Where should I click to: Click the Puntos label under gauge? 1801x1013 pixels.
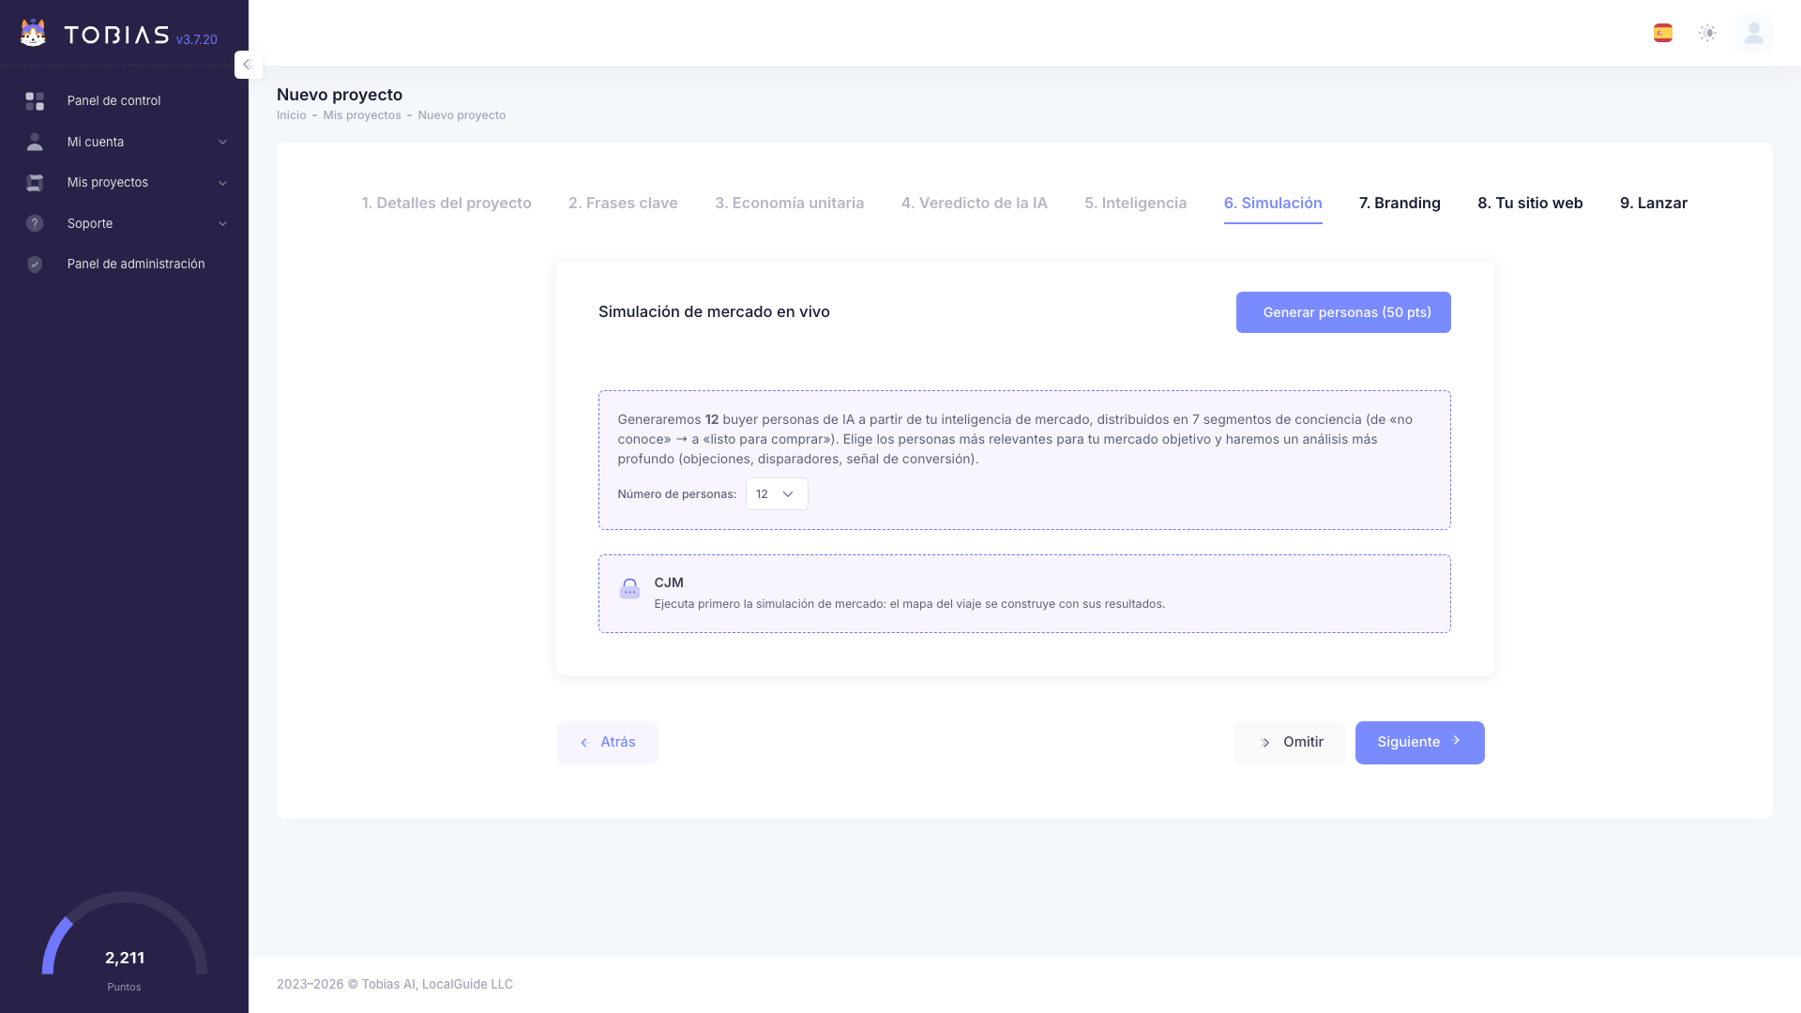[x=124, y=988]
